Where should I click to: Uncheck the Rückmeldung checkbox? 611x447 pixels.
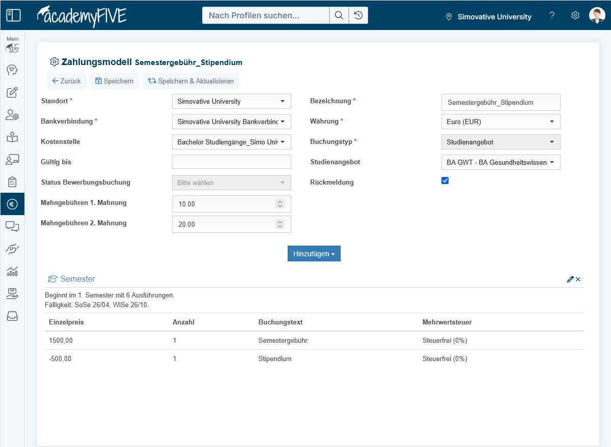tap(445, 181)
